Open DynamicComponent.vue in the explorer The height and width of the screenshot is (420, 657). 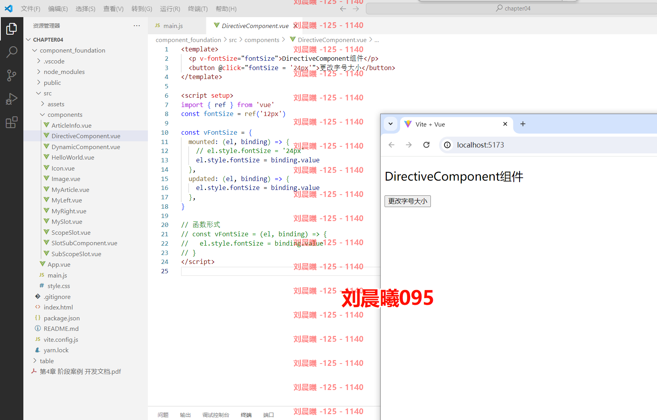tap(86, 147)
